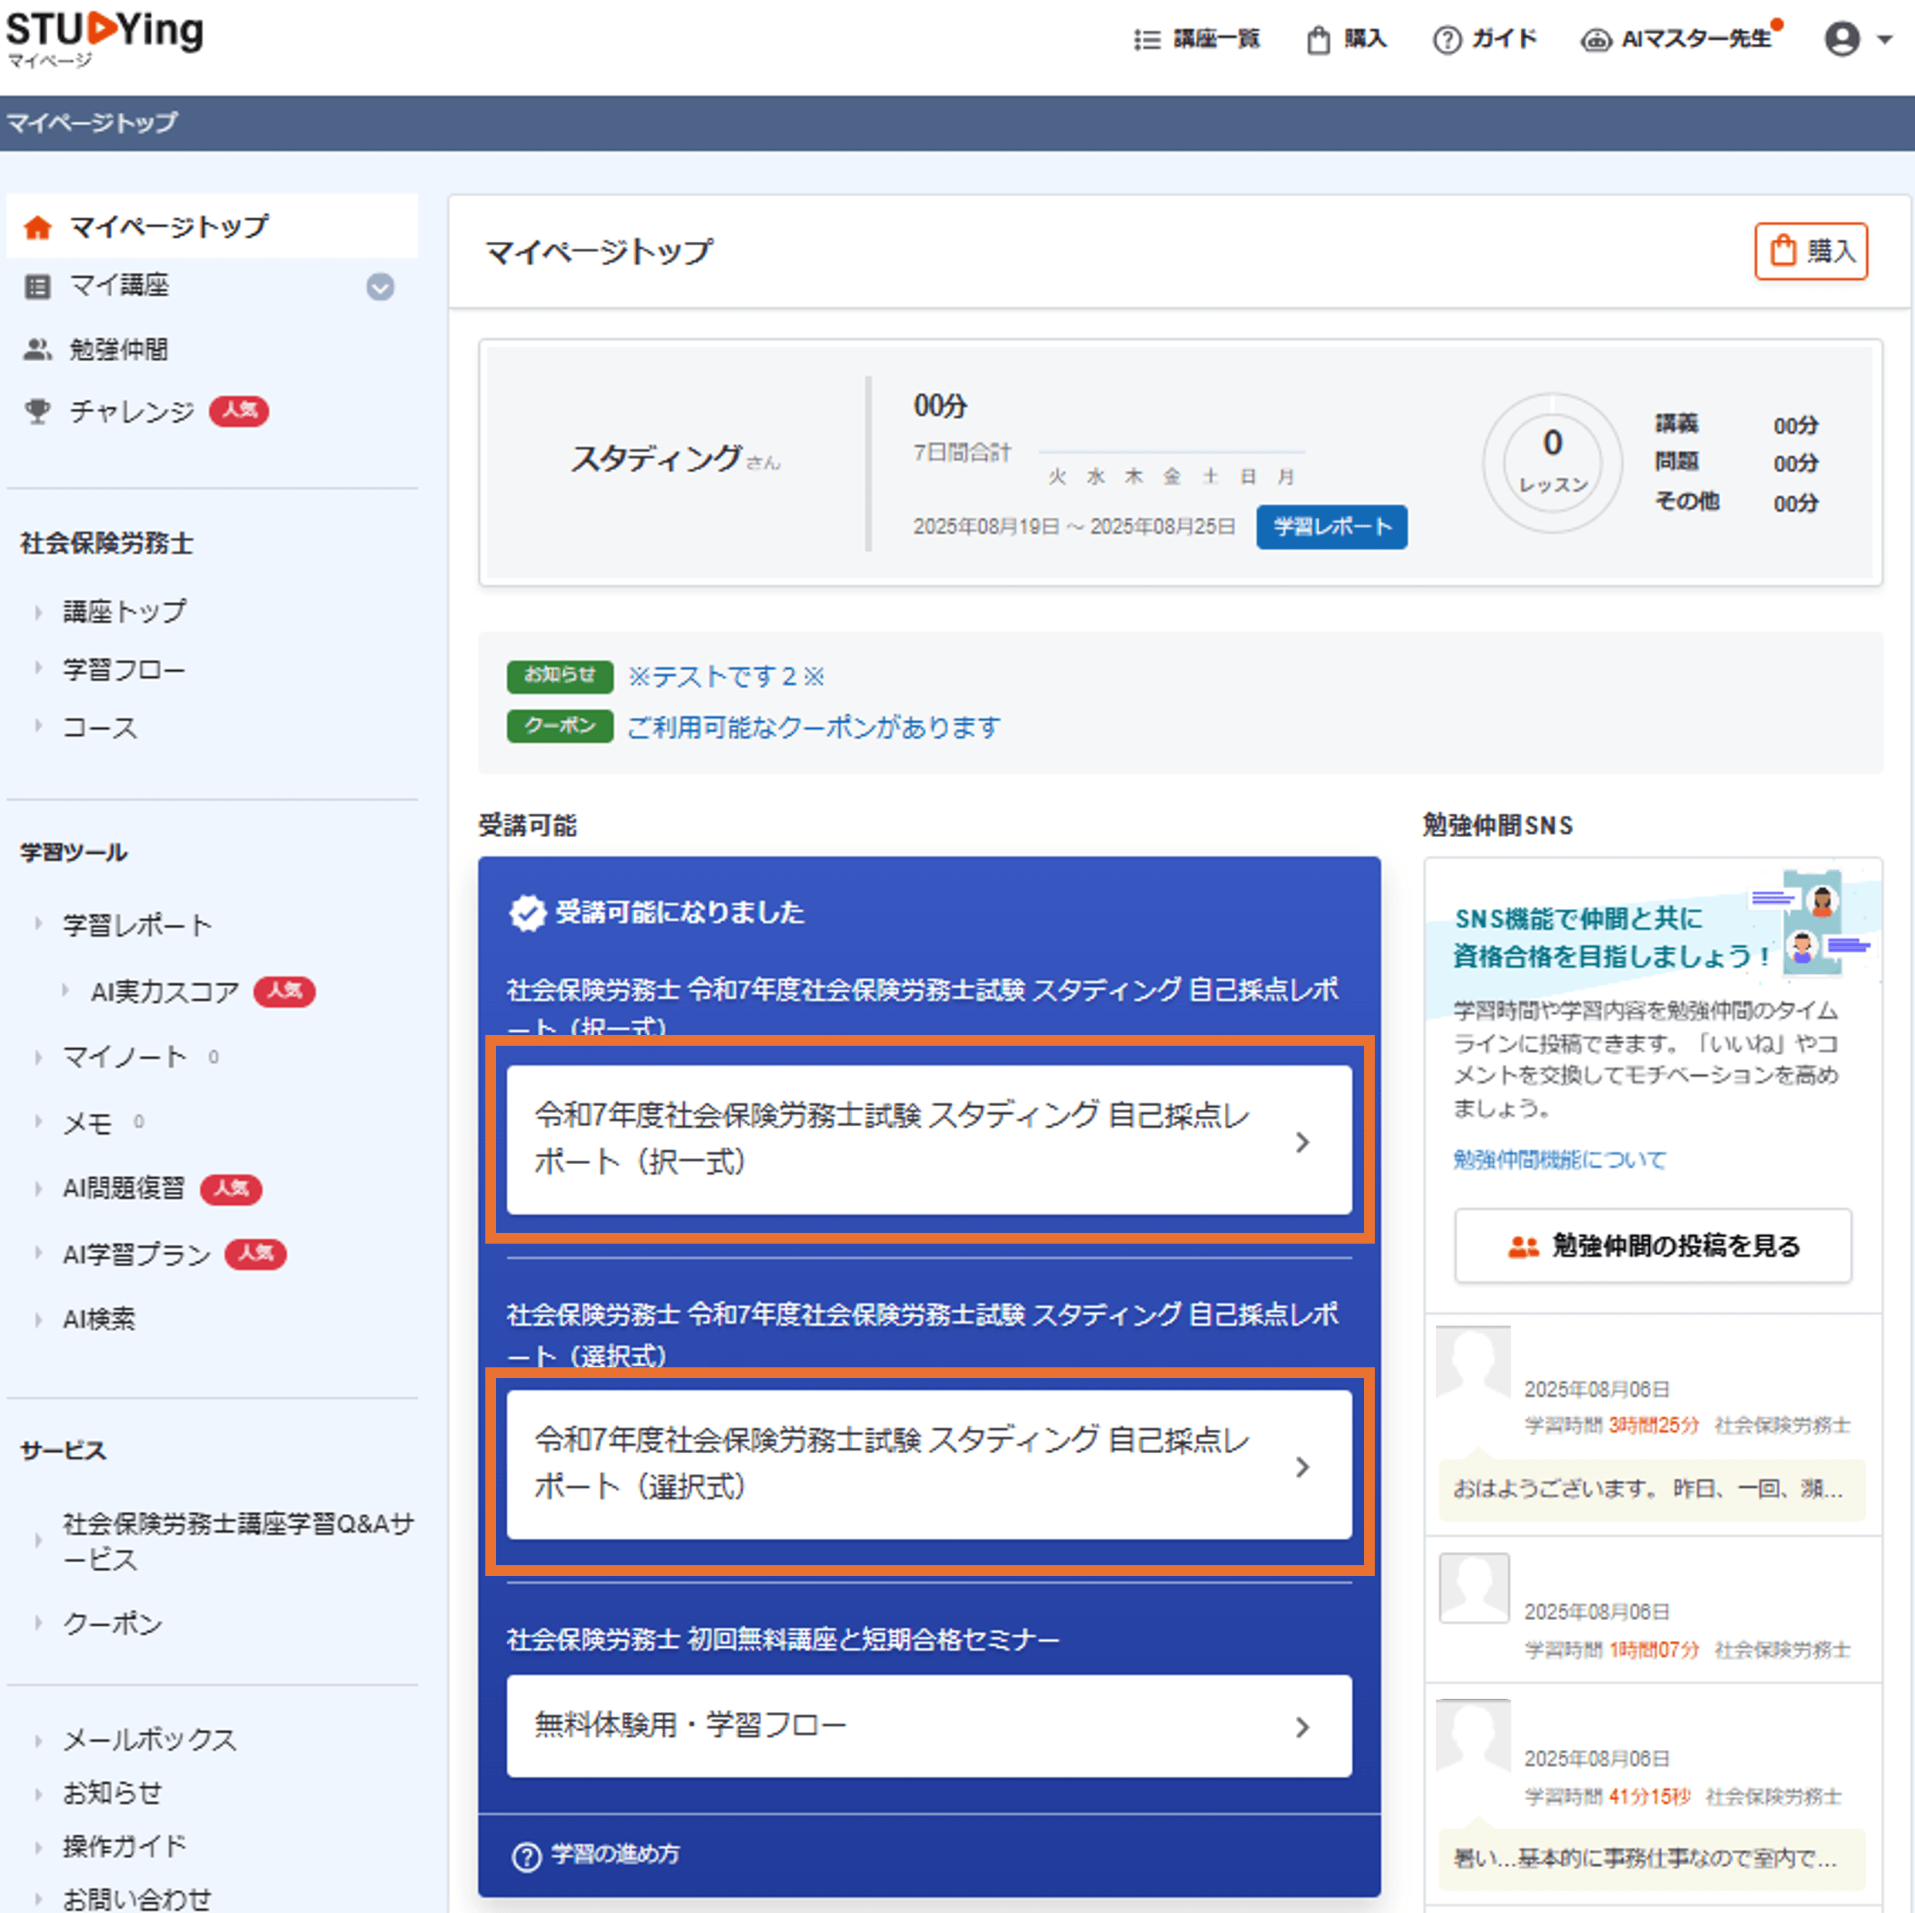Viewport: 1915px width, 1913px height.
Task: Click the 学習の進め方 help icon
Action: click(526, 1857)
